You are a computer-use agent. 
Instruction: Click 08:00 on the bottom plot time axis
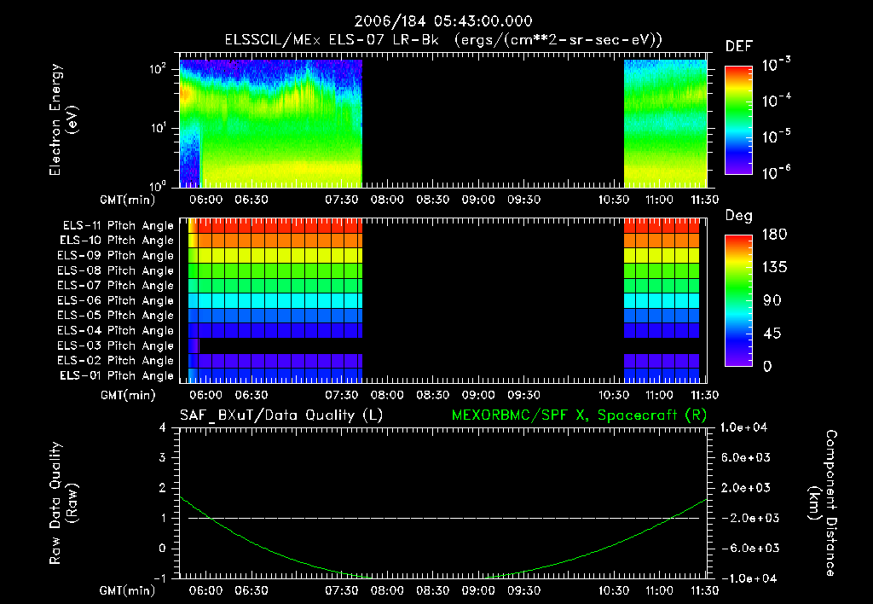388,590
